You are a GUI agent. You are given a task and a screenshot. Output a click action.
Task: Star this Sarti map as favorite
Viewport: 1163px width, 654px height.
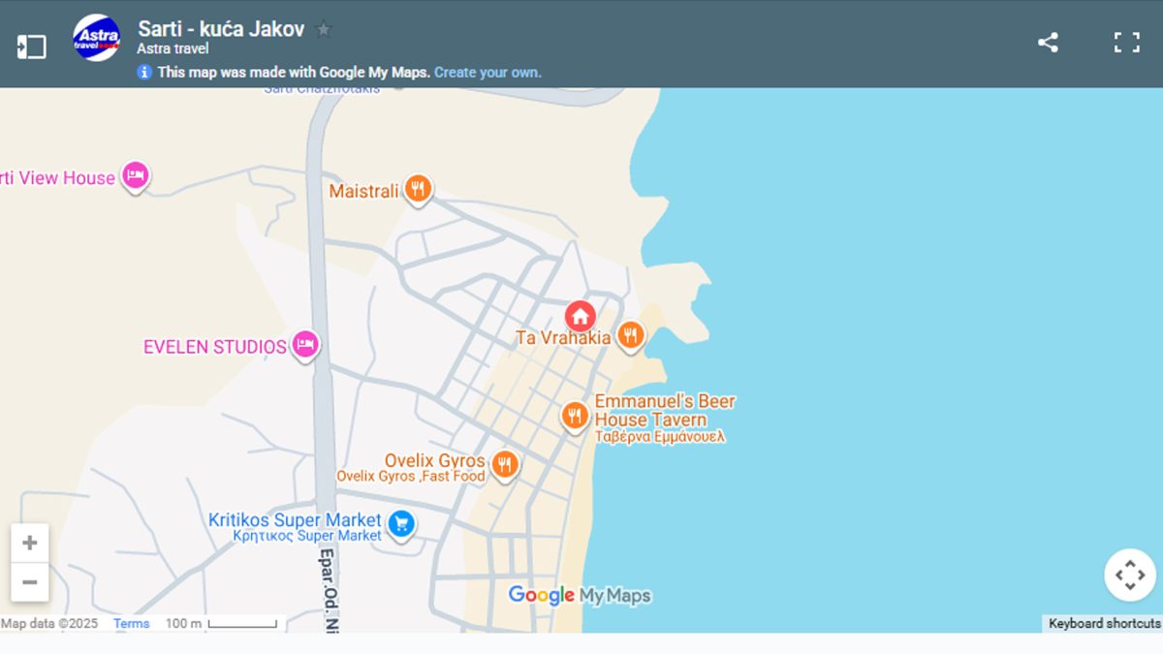324,29
